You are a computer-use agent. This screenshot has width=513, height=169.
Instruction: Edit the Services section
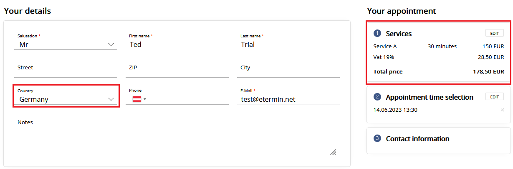[x=494, y=33]
